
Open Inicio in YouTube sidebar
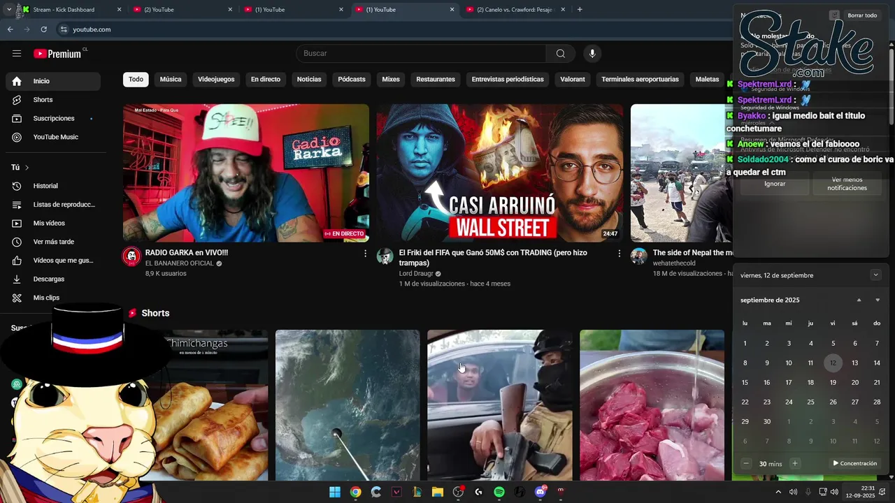tap(53, 81)
